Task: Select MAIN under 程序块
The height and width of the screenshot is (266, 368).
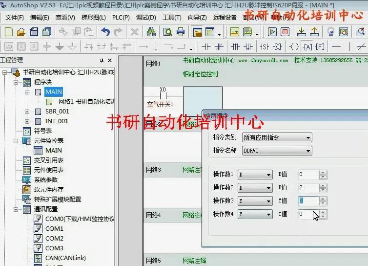Action: click(x=54, y=92)
